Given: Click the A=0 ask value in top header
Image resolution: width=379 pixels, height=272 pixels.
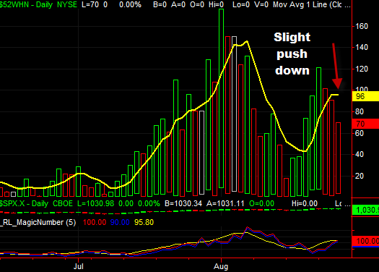Looking at the screenshot, I should click(178, 4).
